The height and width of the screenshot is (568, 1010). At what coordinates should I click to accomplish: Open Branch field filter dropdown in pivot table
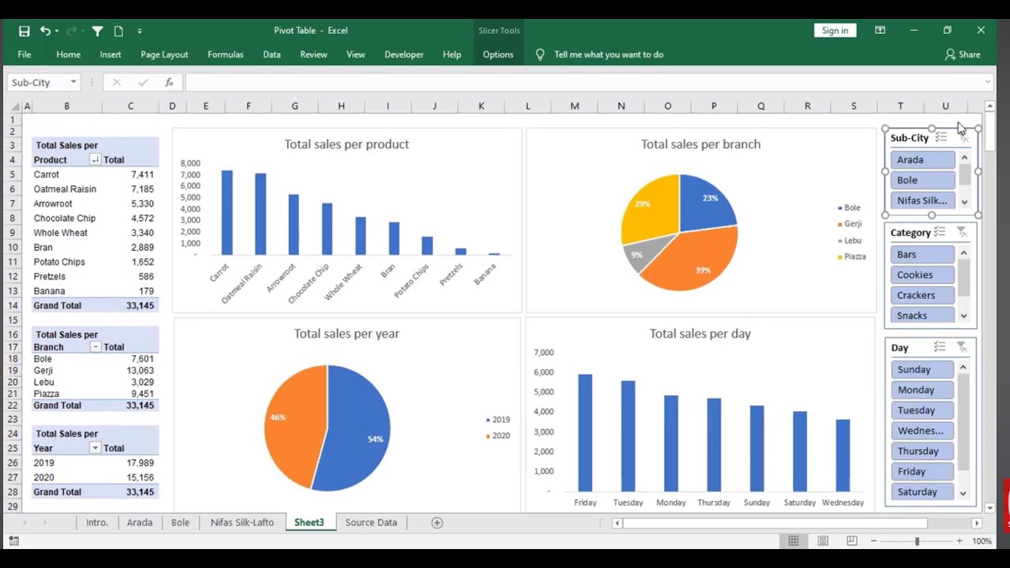pyautogui.click(x=95, y=347)
